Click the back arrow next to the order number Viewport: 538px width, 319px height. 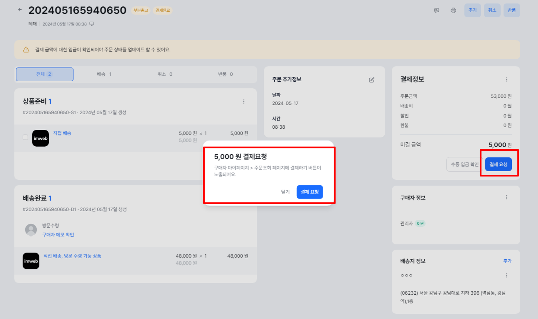20,10
